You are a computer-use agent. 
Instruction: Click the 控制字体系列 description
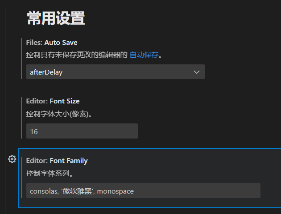pyautogui.click(x=50, y=173)
